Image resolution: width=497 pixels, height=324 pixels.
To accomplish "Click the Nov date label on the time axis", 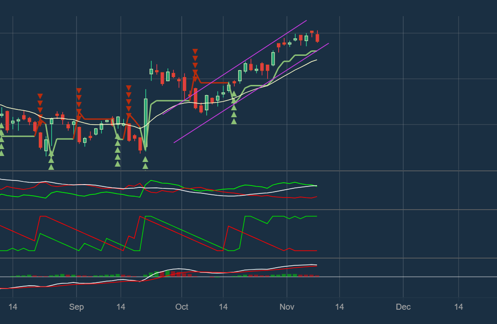I will [287, 307].
